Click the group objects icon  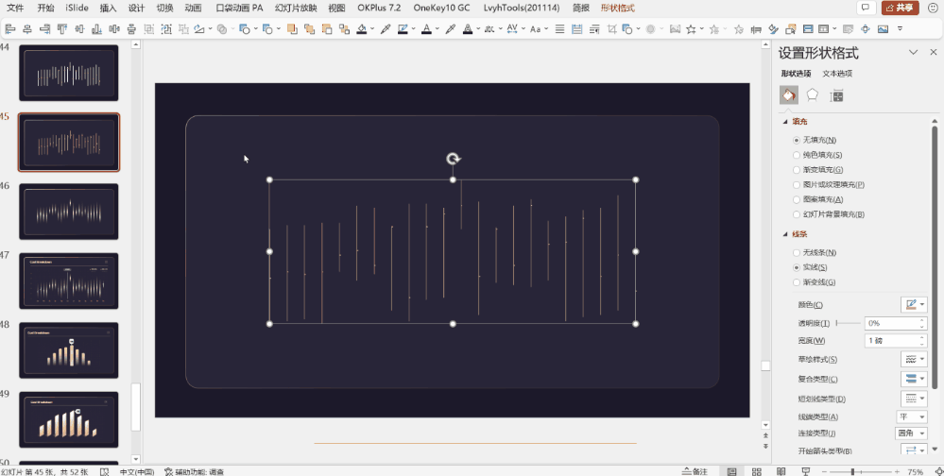point(148,29)
